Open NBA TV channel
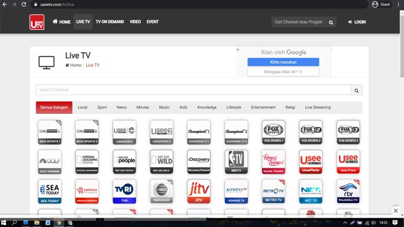Image resolution: width=404 pixels, height=227 pixels. click(236, 162)
